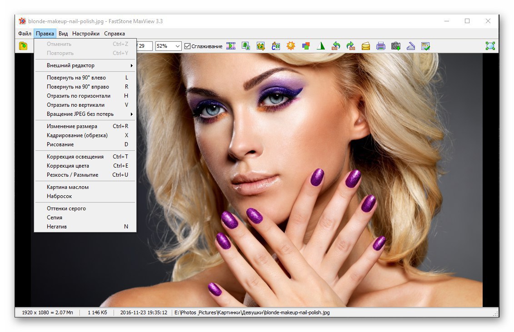The width and height of the screenshot is (514, 332).
Task: Apply Набросок effect
Action: (x=85, y=196)
